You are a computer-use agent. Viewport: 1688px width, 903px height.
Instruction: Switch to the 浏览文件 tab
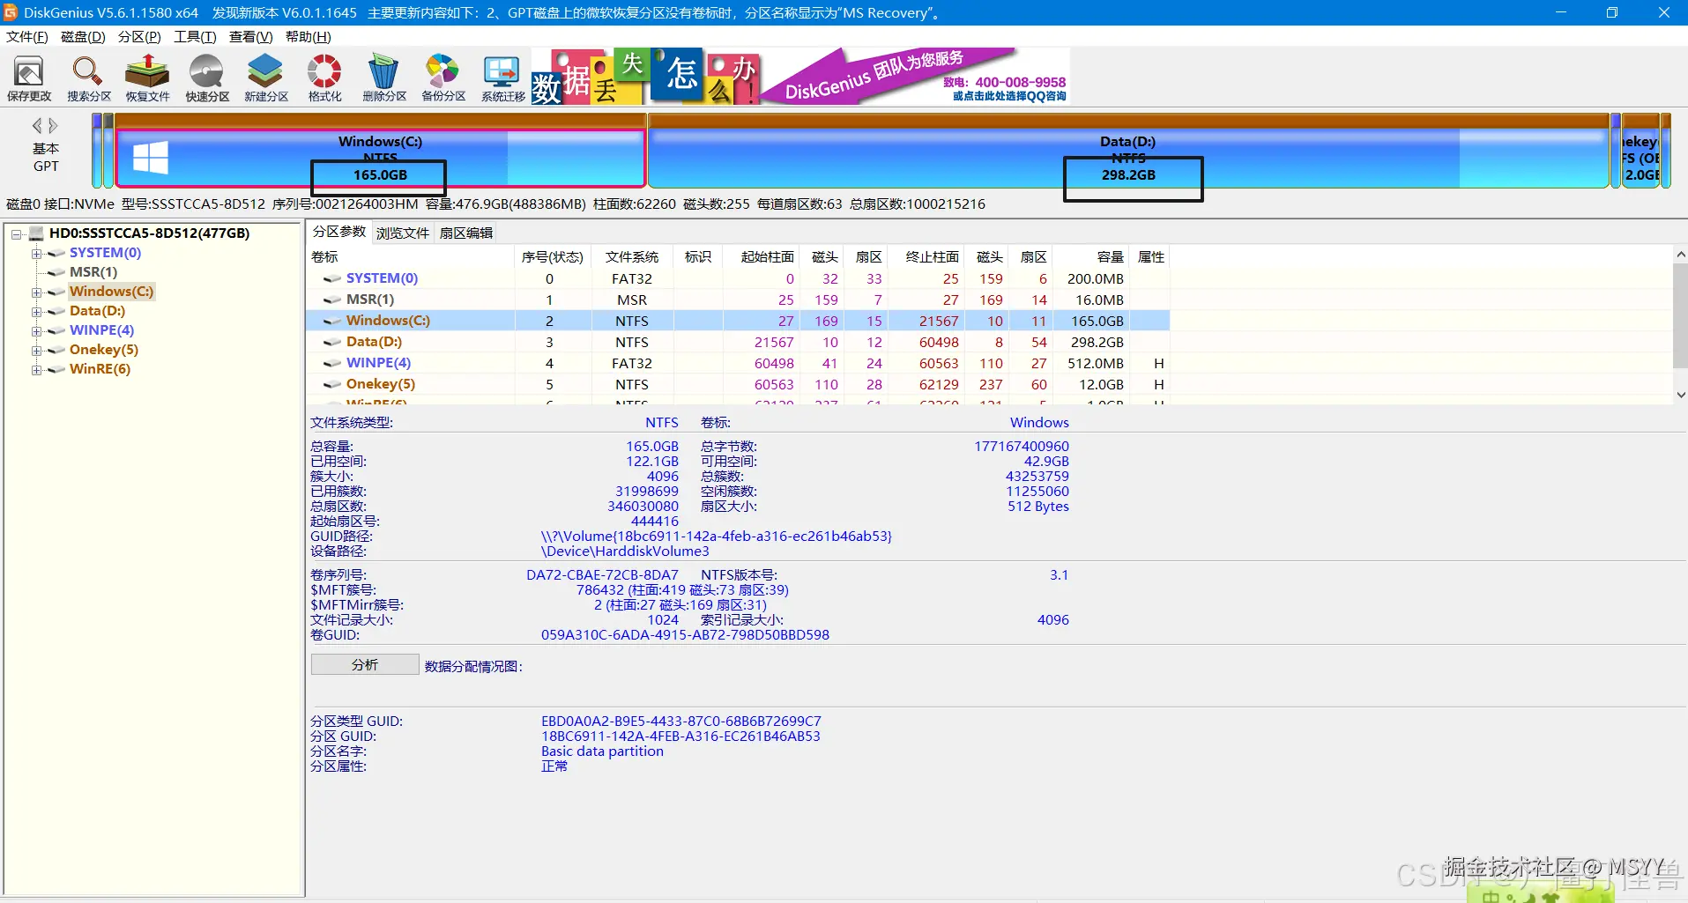point(403,233)
